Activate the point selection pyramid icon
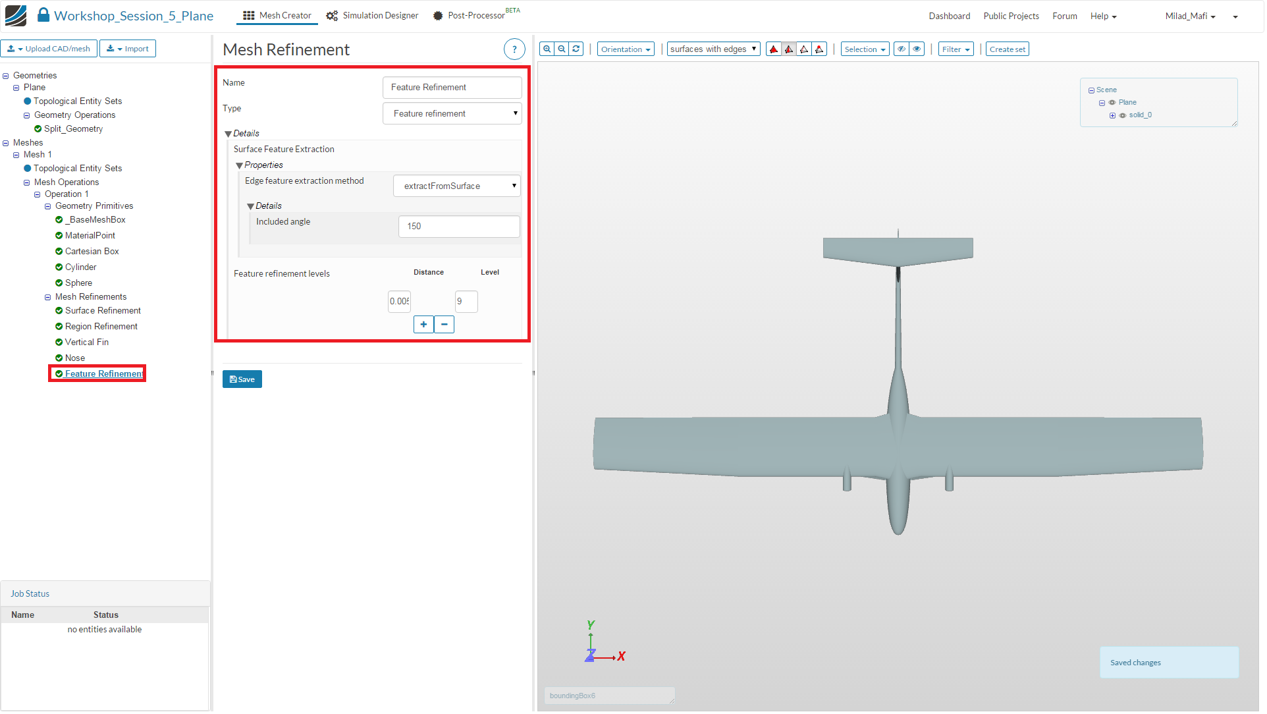The width and height of the screenshot is (1267, 714). (x=821, y=49)
